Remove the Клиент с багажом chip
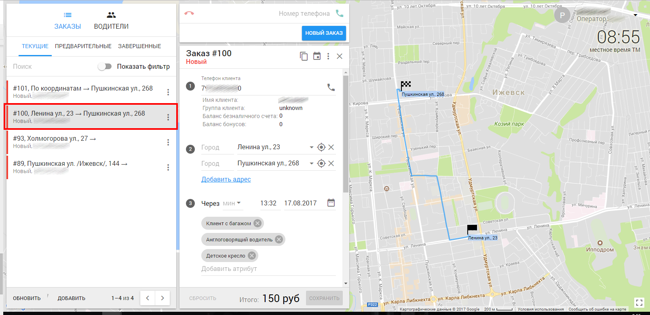This screenshot has width=650, height=315. (x=257, y=223)
